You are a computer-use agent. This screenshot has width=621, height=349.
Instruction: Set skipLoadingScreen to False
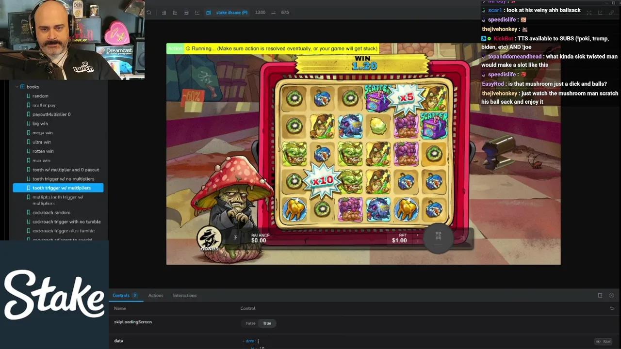coord(250,323)
